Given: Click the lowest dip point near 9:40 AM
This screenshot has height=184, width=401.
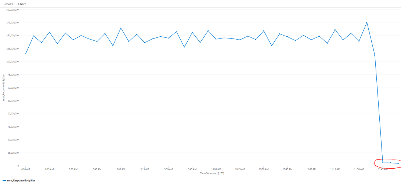Looking at the screenshot, I should click(x=184, y=47).
